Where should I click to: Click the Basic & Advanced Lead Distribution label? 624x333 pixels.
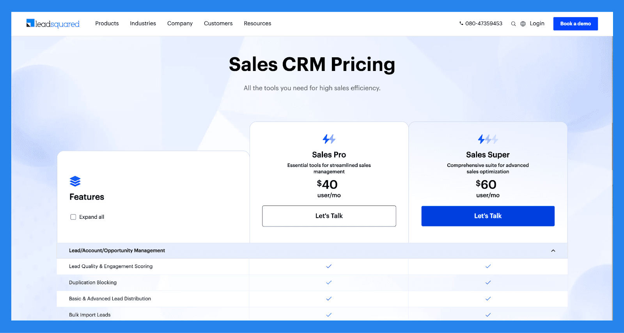tap(110, 299)
